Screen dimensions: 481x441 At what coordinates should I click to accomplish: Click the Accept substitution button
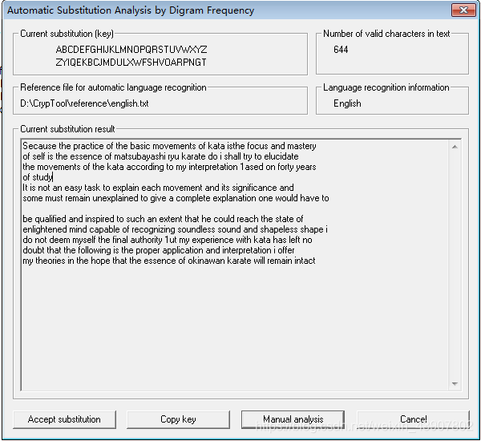(x=64, y=419)
